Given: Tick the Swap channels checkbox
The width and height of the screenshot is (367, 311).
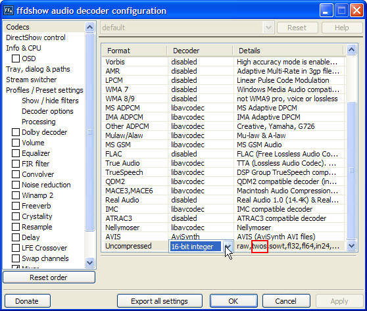Looking at the screenshot, I should click(x=16, y=258).
